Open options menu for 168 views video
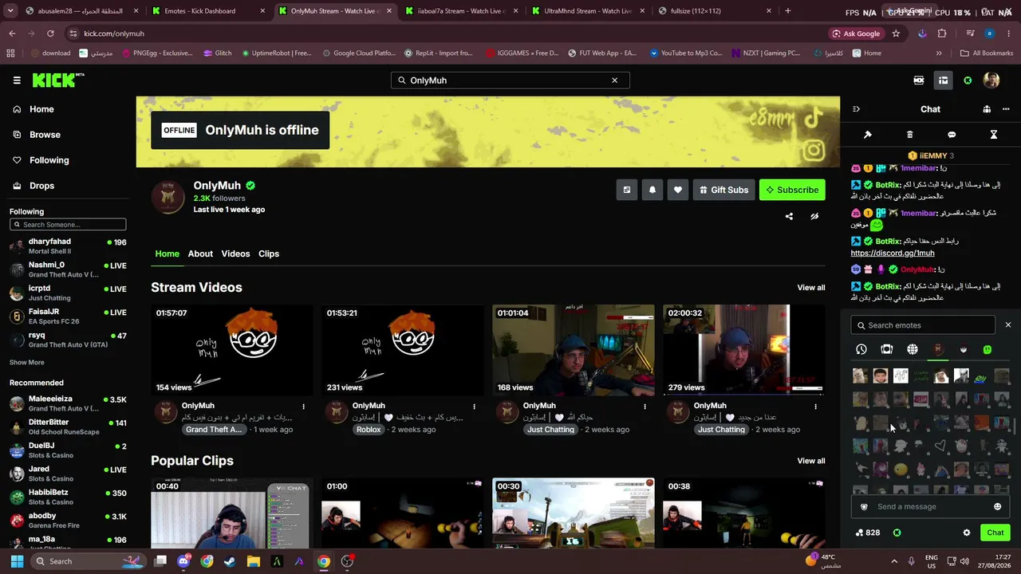This screenshot has width=1021, height=574. coord(645,407)
